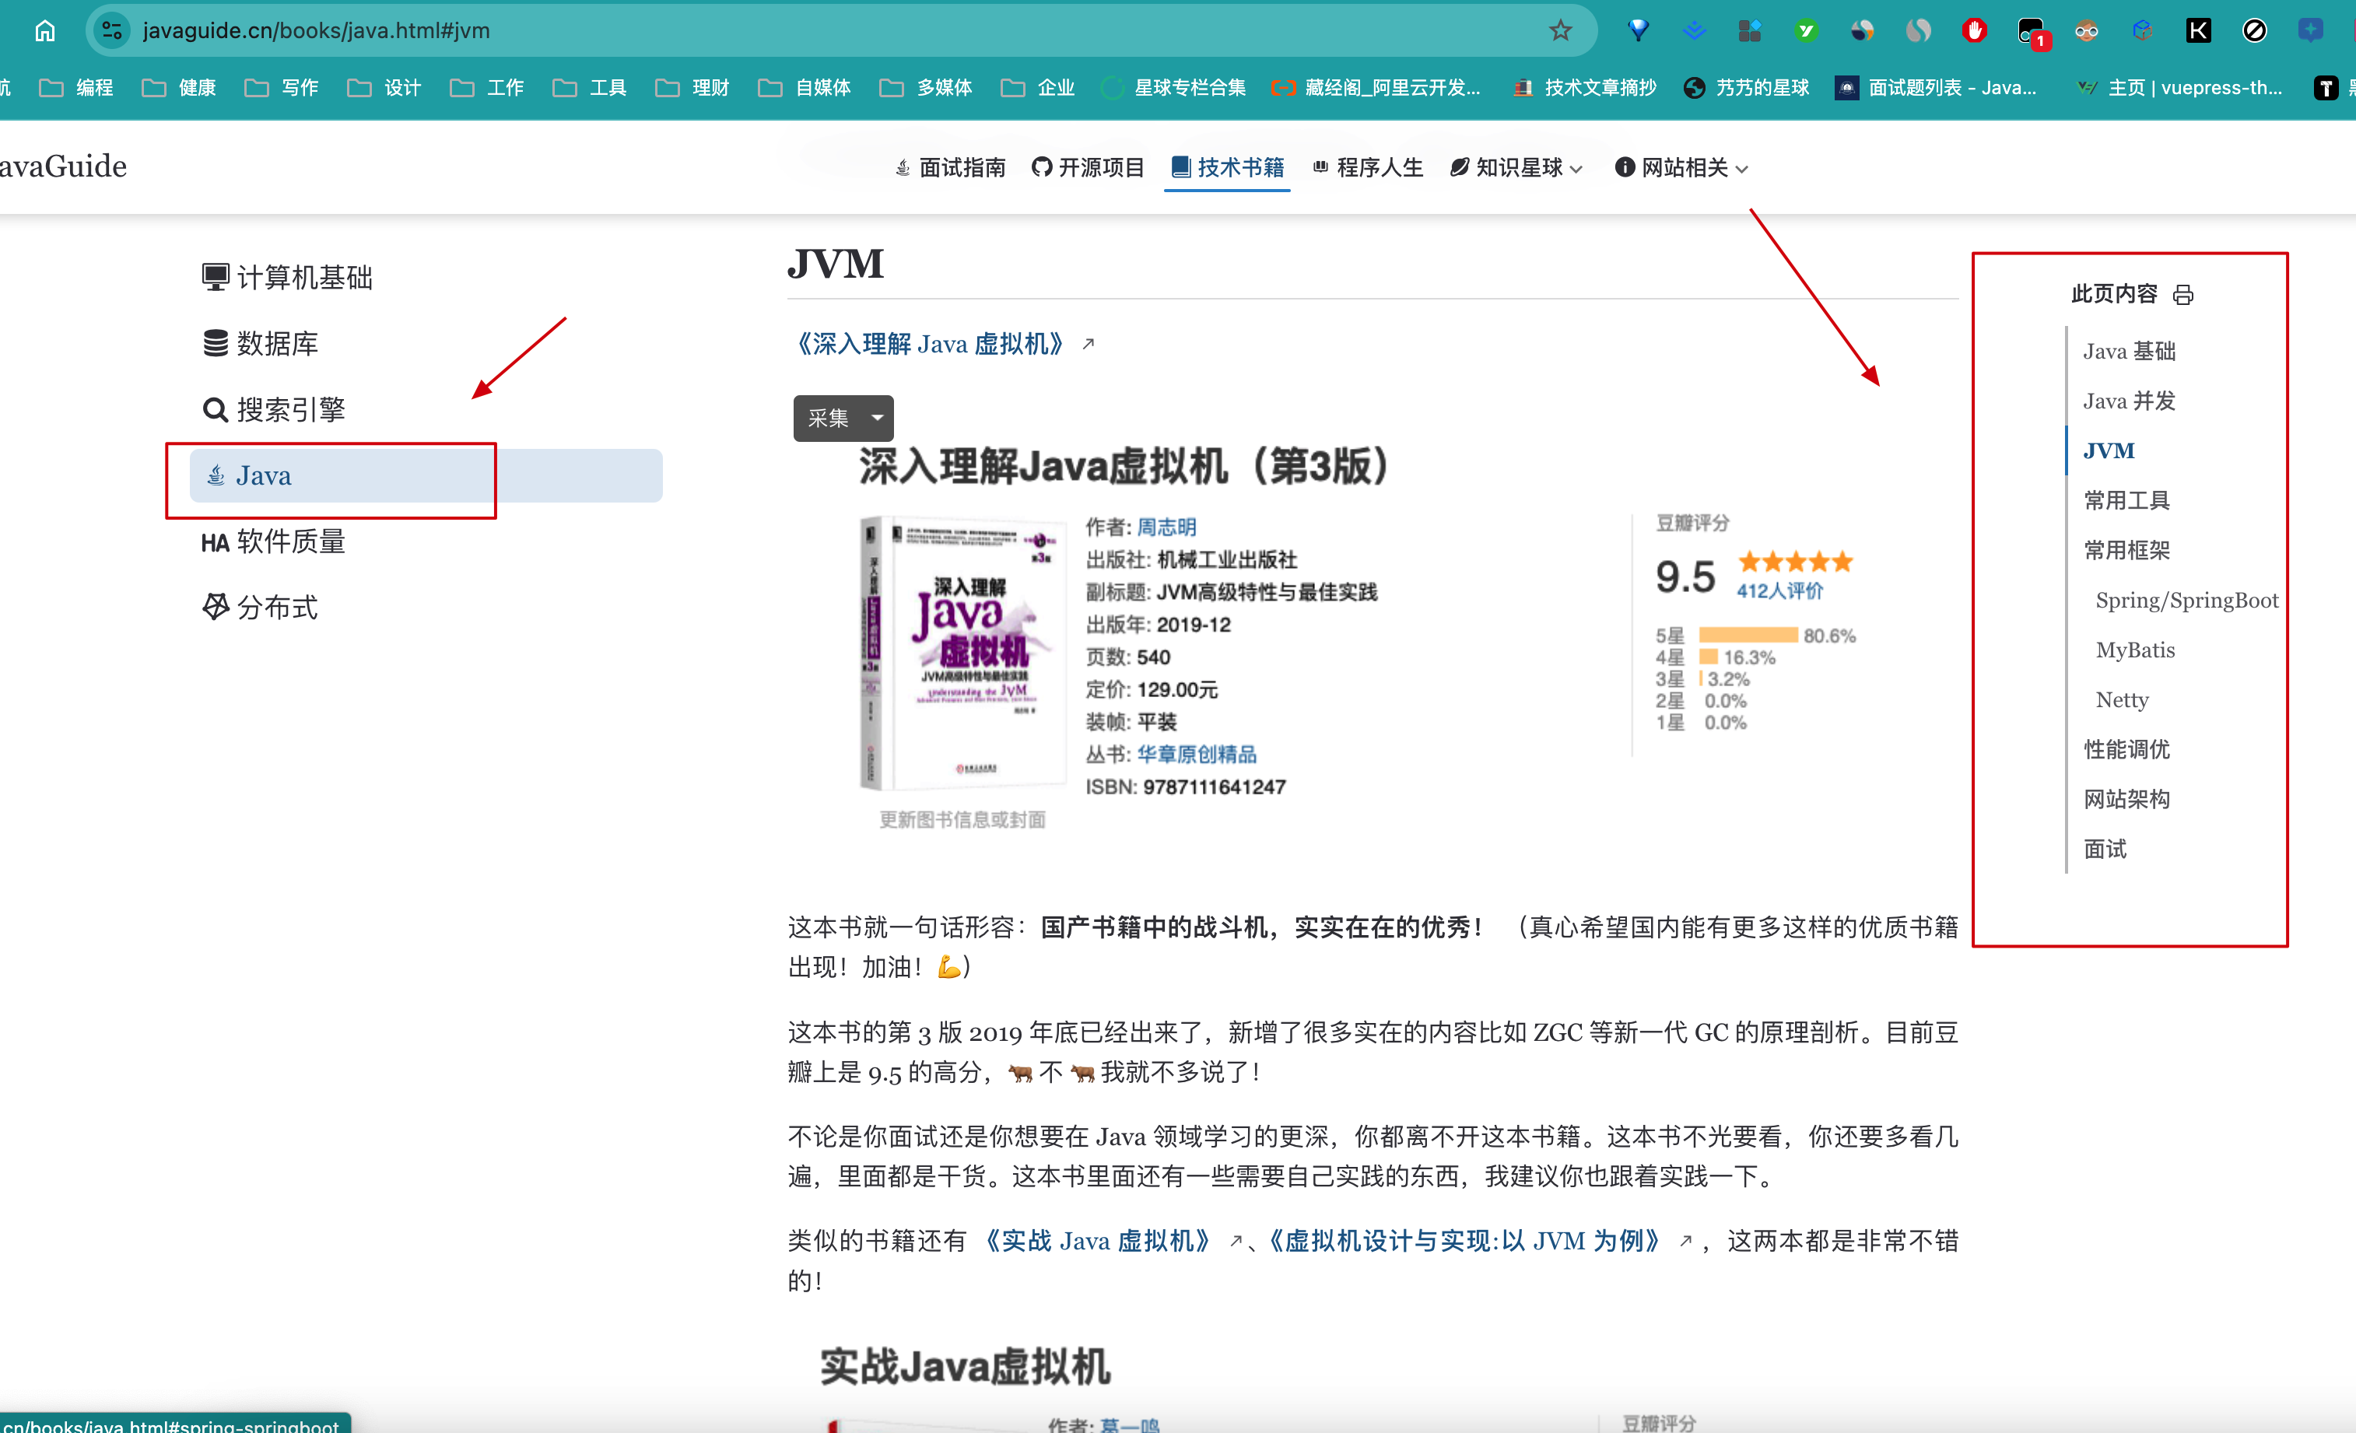Click the browser home icon

coord(45,30)
